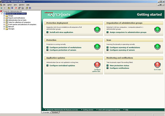Open Configure protection of workstations link
The height and width of the screenshot is (116, 165).
point(65,47)
